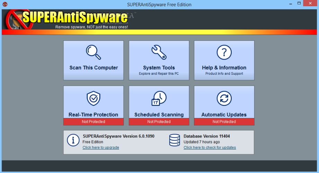Close the SUPERAntiSpyware window
Viewport: 319px width, 173px height.
310,3
